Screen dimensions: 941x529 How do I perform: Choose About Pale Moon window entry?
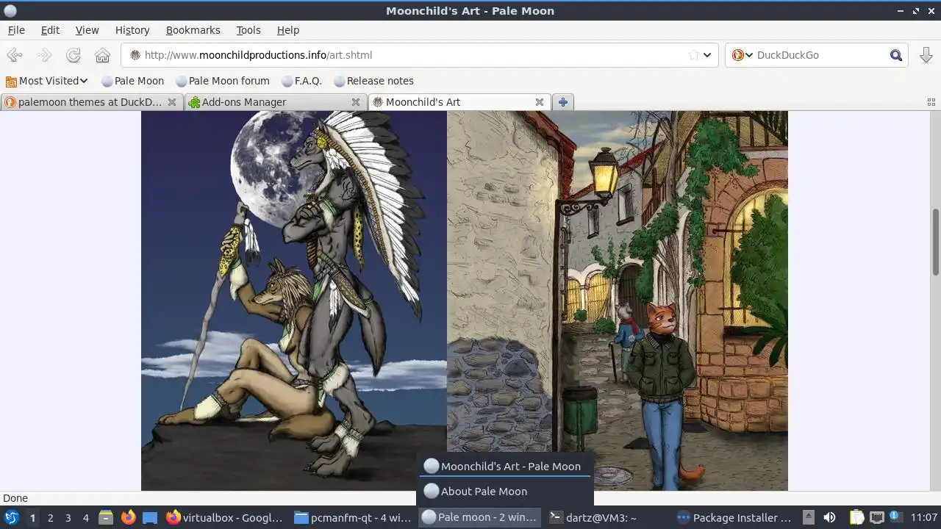[x=504, y=491]
